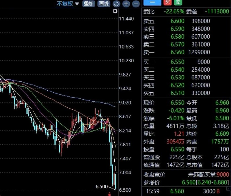Click 涨跌 value -0.420
This screenshot has width=231, height=196.
pos(176,111)
